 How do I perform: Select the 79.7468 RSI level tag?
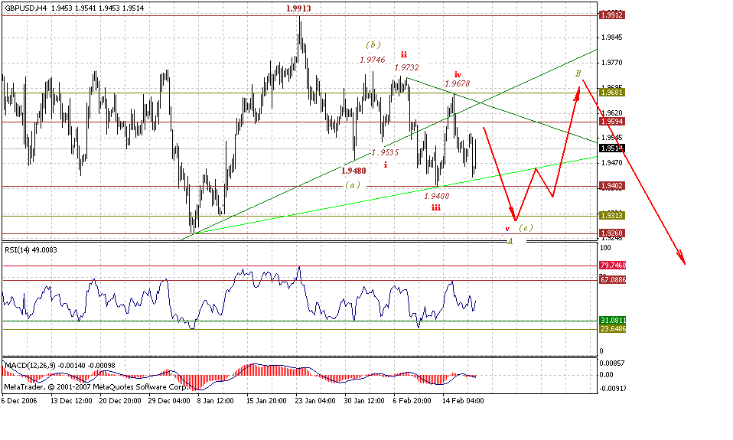point(612,266)
